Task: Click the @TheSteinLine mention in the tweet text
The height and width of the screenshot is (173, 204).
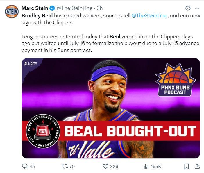Action: point(149,16)
